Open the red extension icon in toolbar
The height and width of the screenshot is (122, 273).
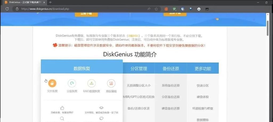[166, 9]
